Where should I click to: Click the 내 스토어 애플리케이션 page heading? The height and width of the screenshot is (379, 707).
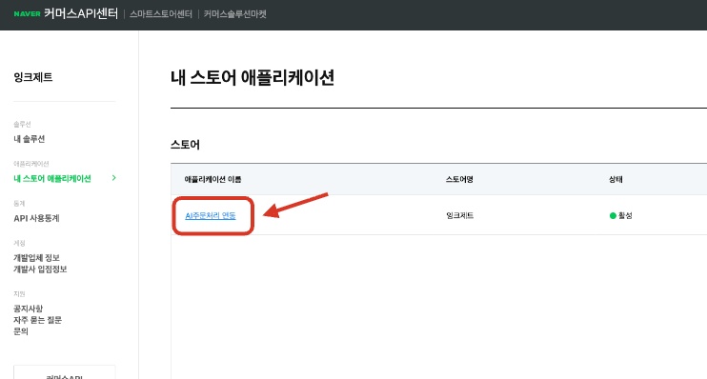[x=252, y=77]
